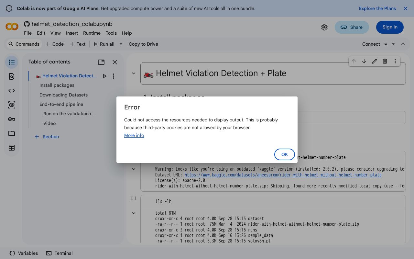Open the Code snippets sidebar icon
Image resolution: width=414 pixels, height=259 pixels.
point(12,91)
